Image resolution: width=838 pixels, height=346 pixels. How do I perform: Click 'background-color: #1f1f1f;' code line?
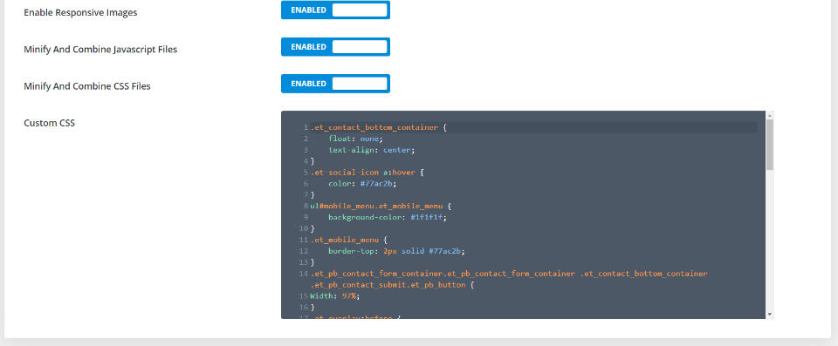point(387,217)
